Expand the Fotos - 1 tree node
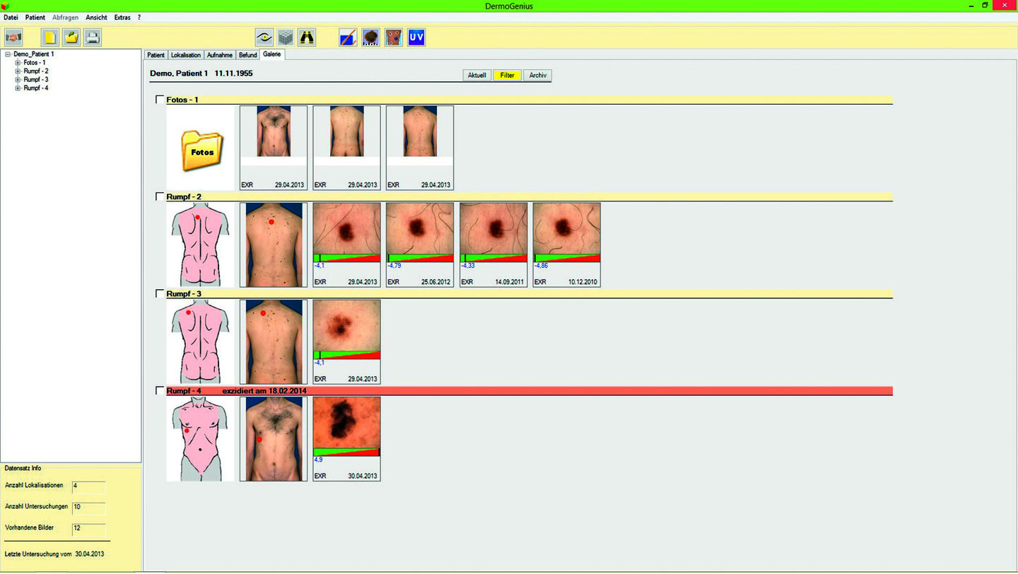This screenshot has height=574, width=1018. pos(18,63)
